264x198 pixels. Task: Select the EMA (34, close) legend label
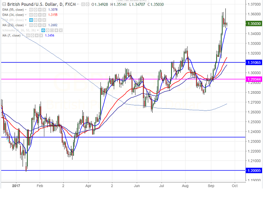click(13, 15)
